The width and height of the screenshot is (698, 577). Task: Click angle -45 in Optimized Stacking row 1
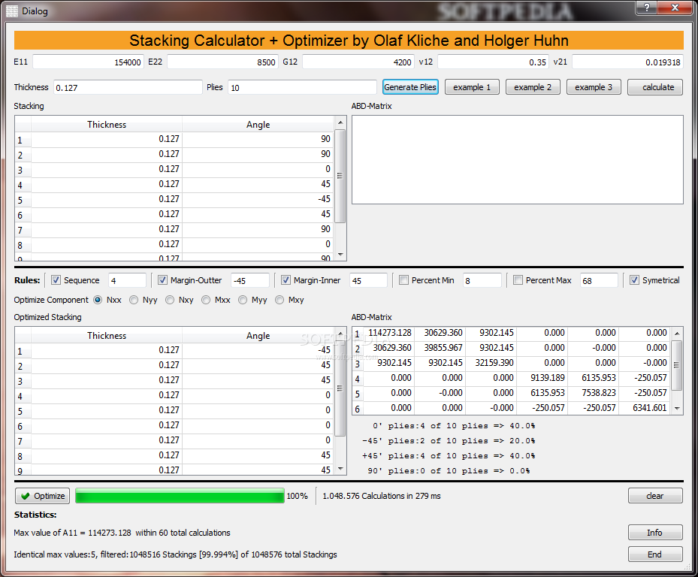[x=258, y=350]
